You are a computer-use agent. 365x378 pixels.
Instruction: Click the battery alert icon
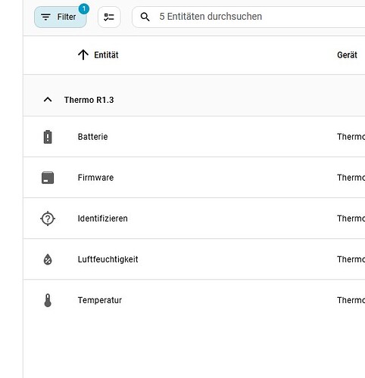[48, 137]
